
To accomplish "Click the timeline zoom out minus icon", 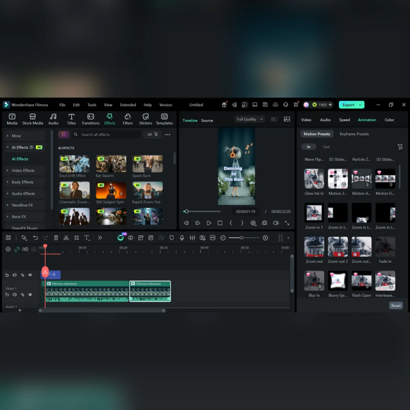I will 223,238.
